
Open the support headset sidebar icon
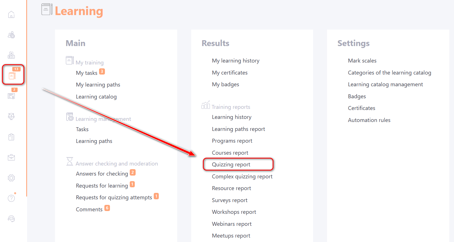(11, 219)
